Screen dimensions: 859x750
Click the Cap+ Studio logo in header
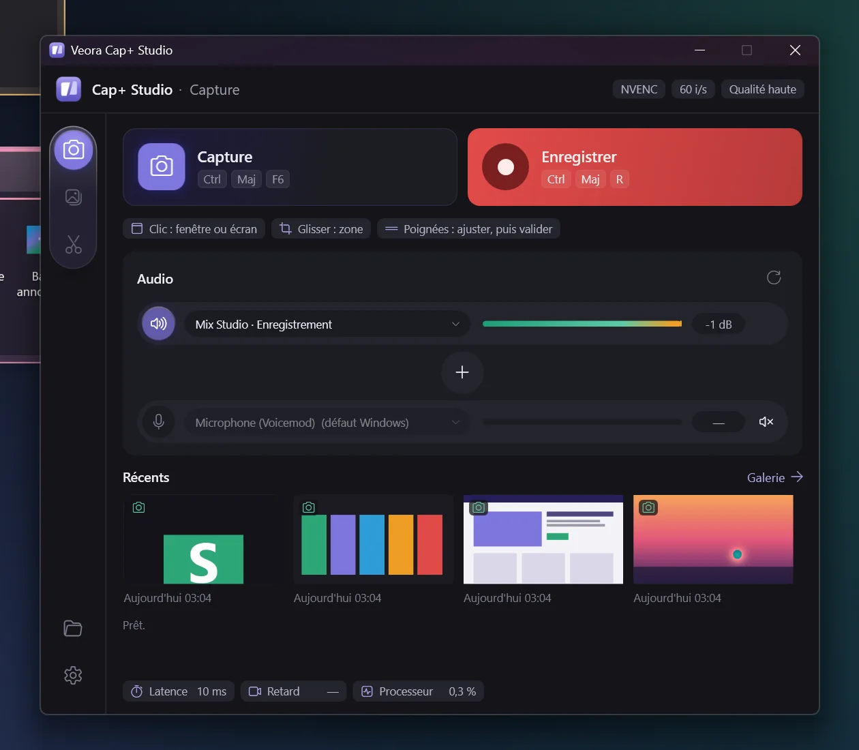(69, 89)
